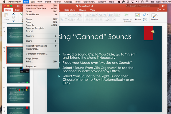The height and width of the screenshot is (114, 171).
Task: Apply bulleted list icon
Action: click(x=87, y=15)
